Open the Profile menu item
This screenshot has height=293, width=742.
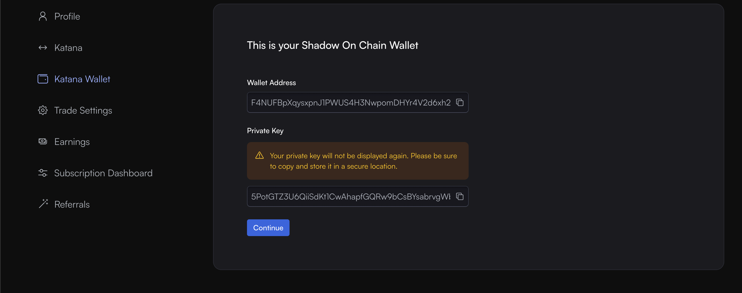[67, 16]
